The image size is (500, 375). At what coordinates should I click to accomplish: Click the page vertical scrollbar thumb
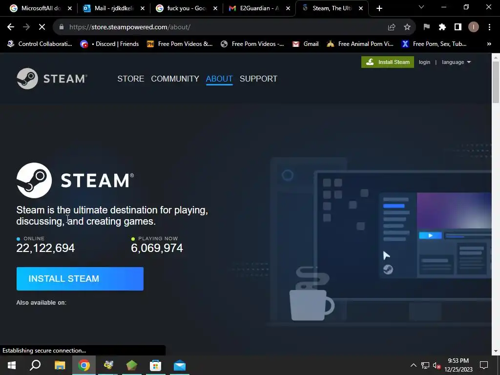(496, 82)
